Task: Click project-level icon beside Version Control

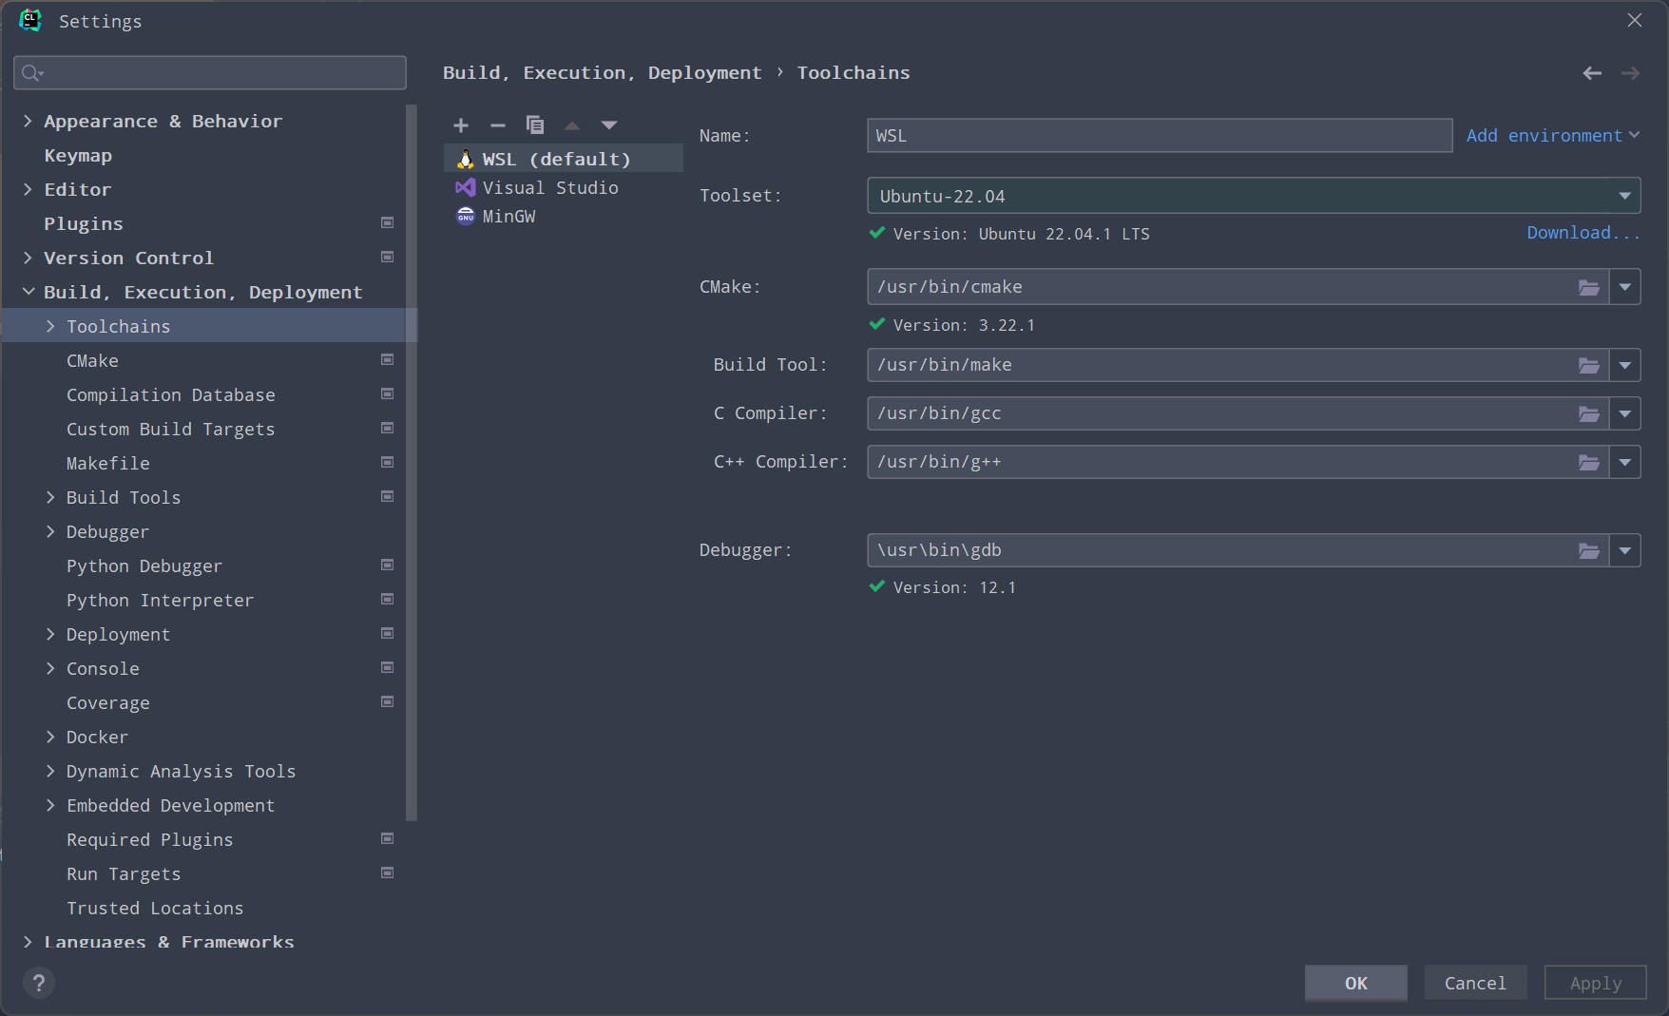Action: (388, 257)
